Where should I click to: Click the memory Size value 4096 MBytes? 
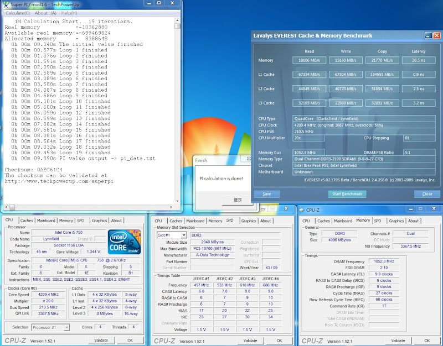point(339,240)
